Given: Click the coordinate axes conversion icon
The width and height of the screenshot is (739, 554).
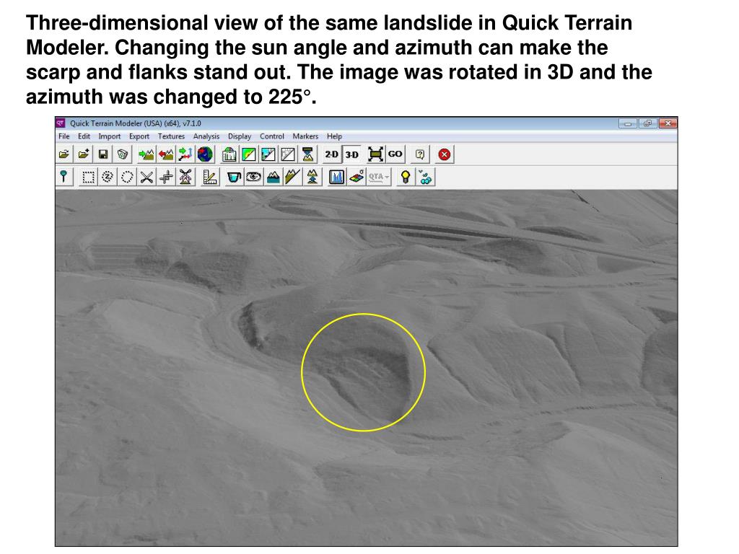Looking at the screenshot, I should (185, 154).
